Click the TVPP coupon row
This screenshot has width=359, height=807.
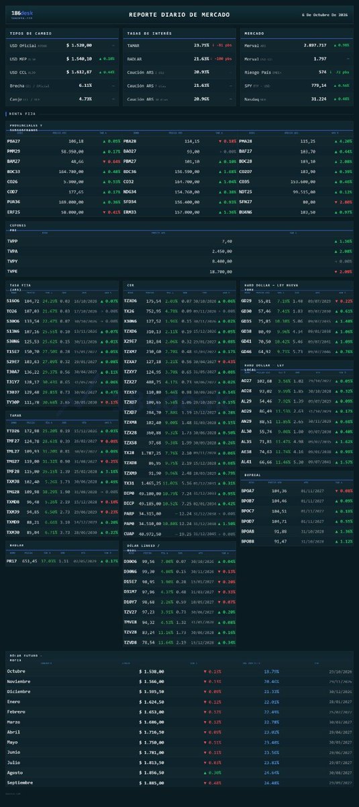(x=179, y=241)
